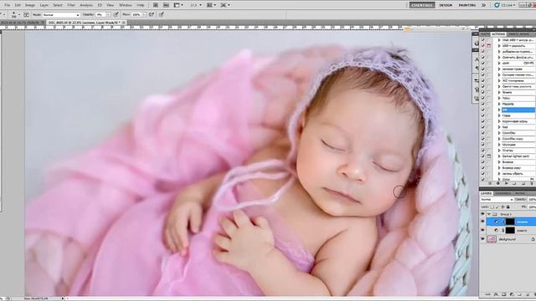Toggle the checkmark of the topmost action

point(482,40)
